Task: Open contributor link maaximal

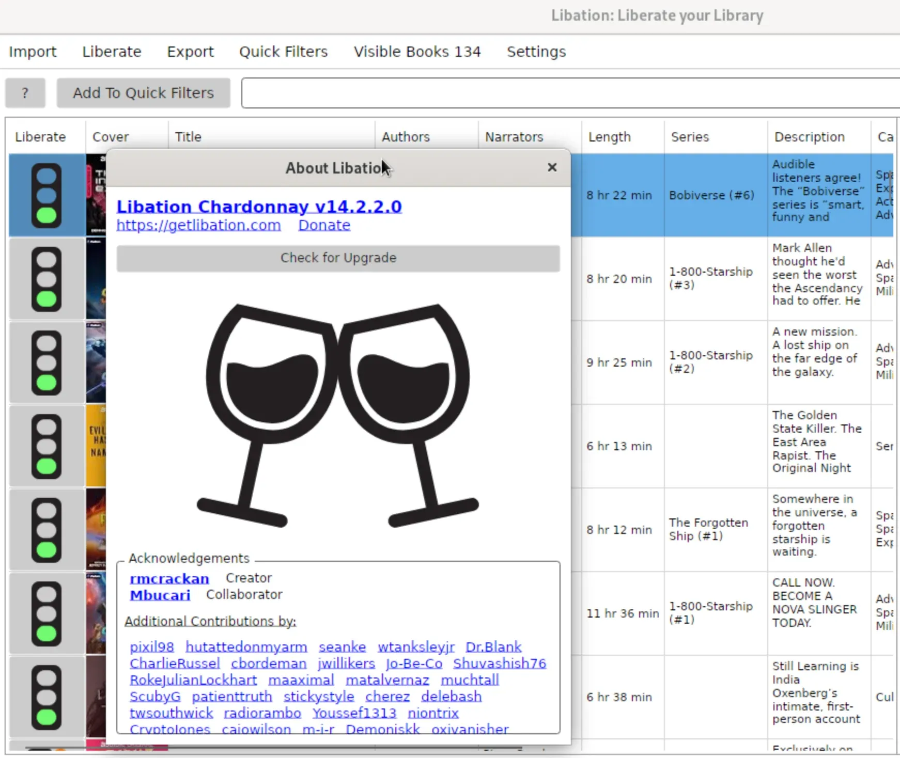Action: 301,680
